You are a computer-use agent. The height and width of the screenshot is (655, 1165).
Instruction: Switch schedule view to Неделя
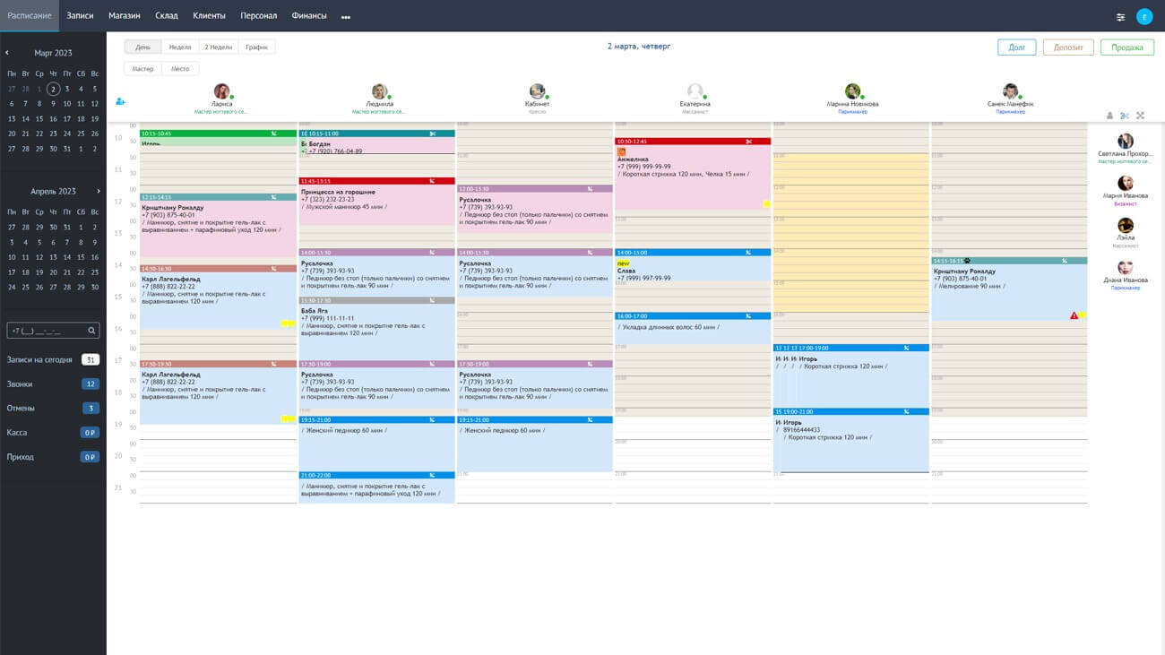pyautogui.click(x=179, y=47)
